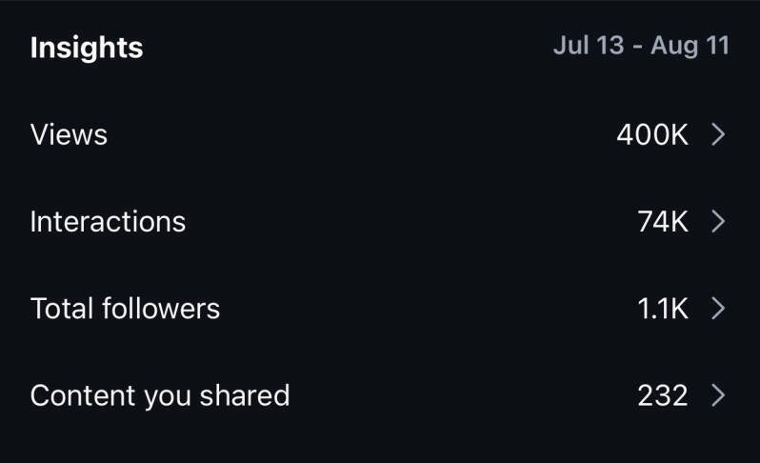
Task: Click the 400K views count
Action: tap(651, 135)
